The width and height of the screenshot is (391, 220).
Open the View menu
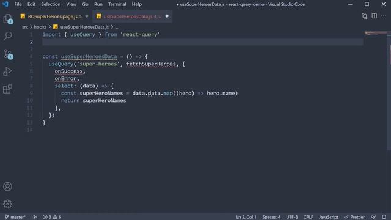click(71, 4)
